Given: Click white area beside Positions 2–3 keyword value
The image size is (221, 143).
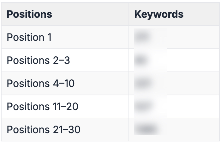Looking at the screenshot, I should point(193,60).
